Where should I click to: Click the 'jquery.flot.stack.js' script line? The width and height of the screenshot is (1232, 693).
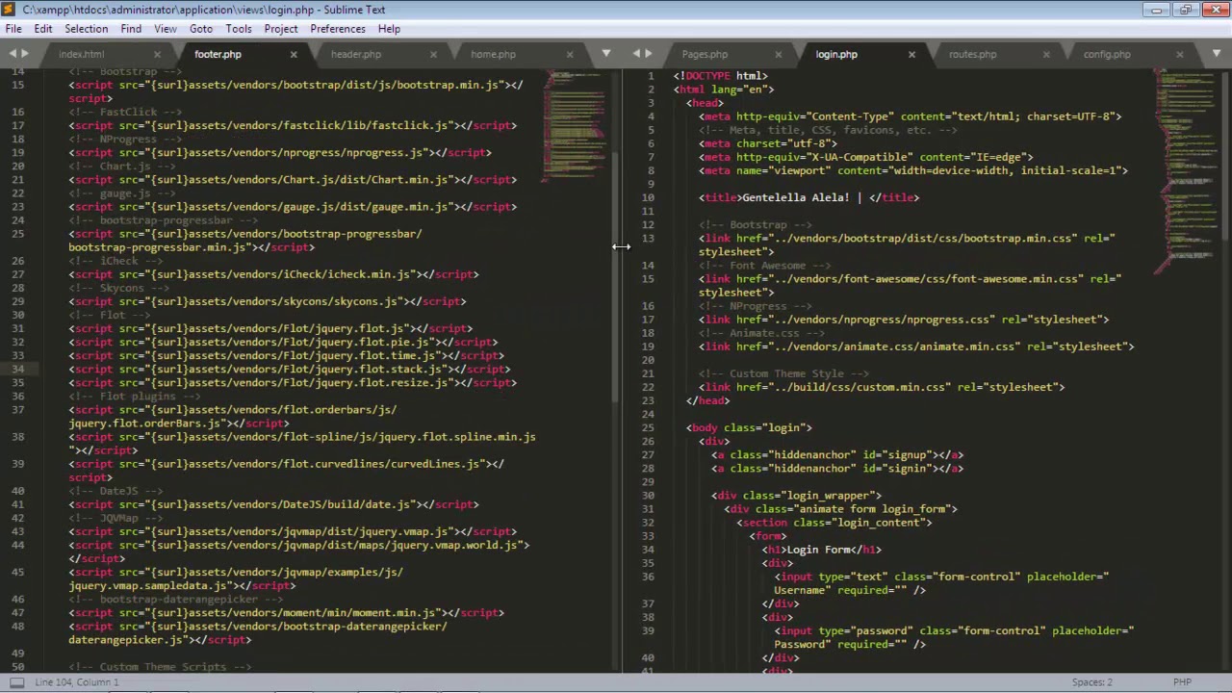(289, 370)
